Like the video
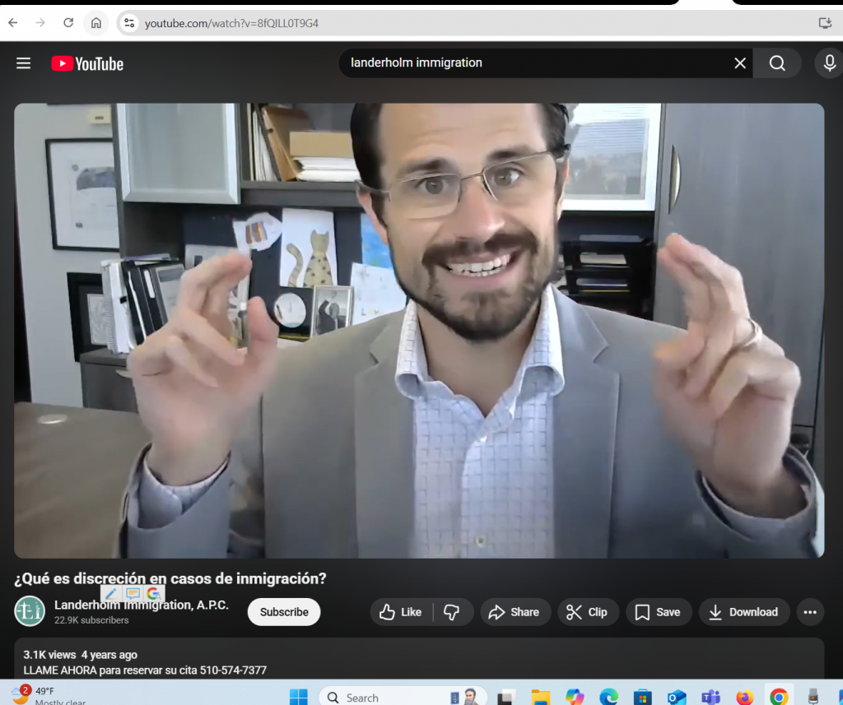843x705 pixels. [402, 612]
